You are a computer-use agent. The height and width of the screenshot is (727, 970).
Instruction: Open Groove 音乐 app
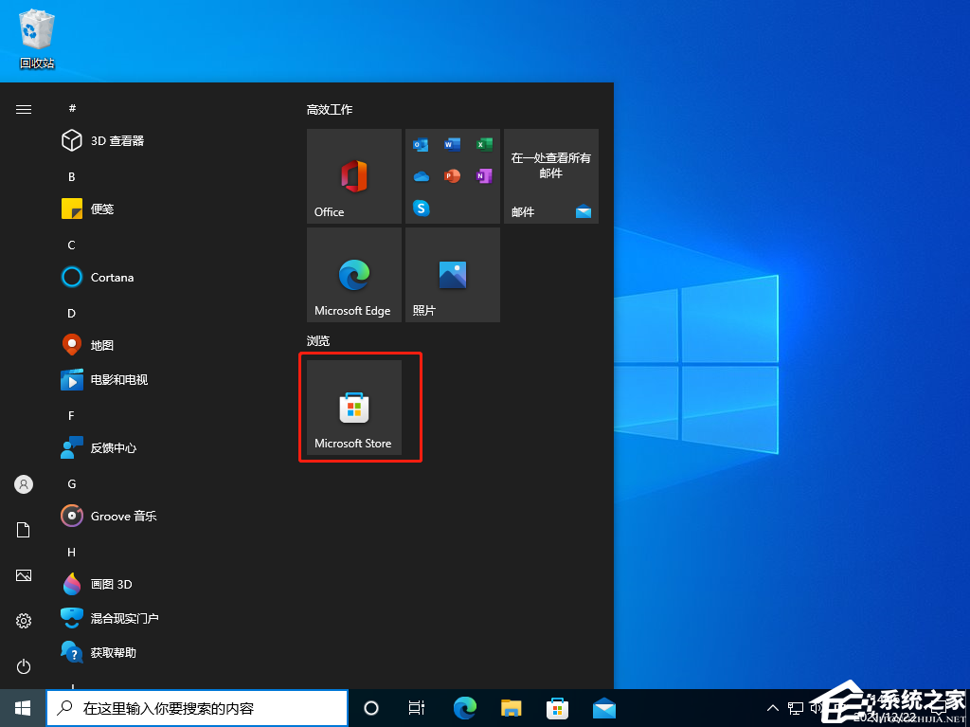click(123, 516)
